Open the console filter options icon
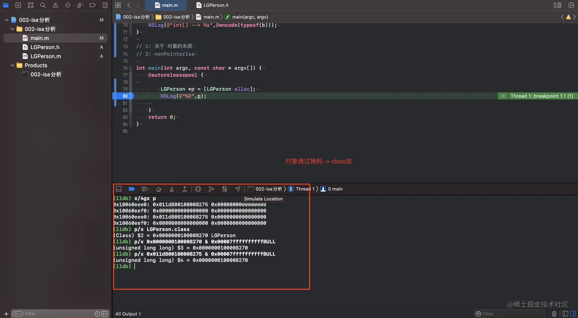The width and height of the screenshot is (578, 318). point(479,314)
